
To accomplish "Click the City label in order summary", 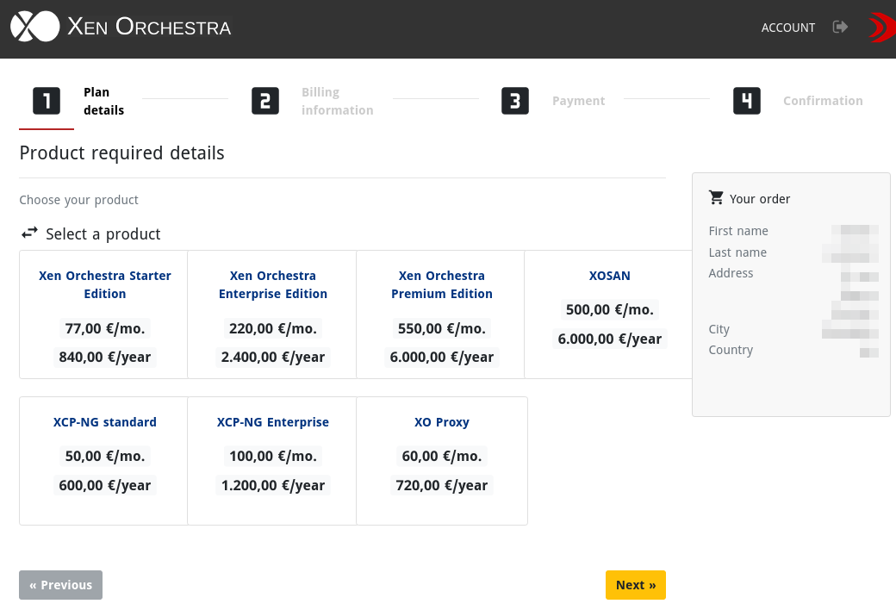I will click(719, 329).
